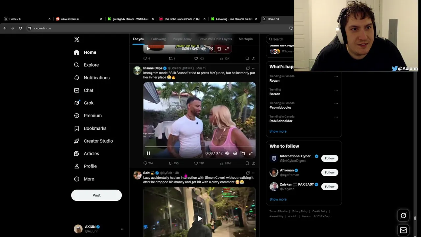The height and width of the screenshot is (237, 421).
Task: Open Chat from the sidebar
Action: pyautogui.click(x=84, y=90)
